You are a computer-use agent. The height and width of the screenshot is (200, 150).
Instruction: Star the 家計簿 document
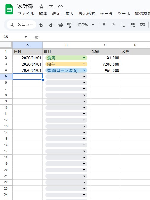(42, 7)
